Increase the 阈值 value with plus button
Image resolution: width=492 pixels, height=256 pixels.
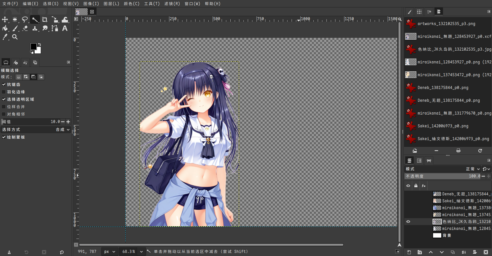(x=68, y=122)
